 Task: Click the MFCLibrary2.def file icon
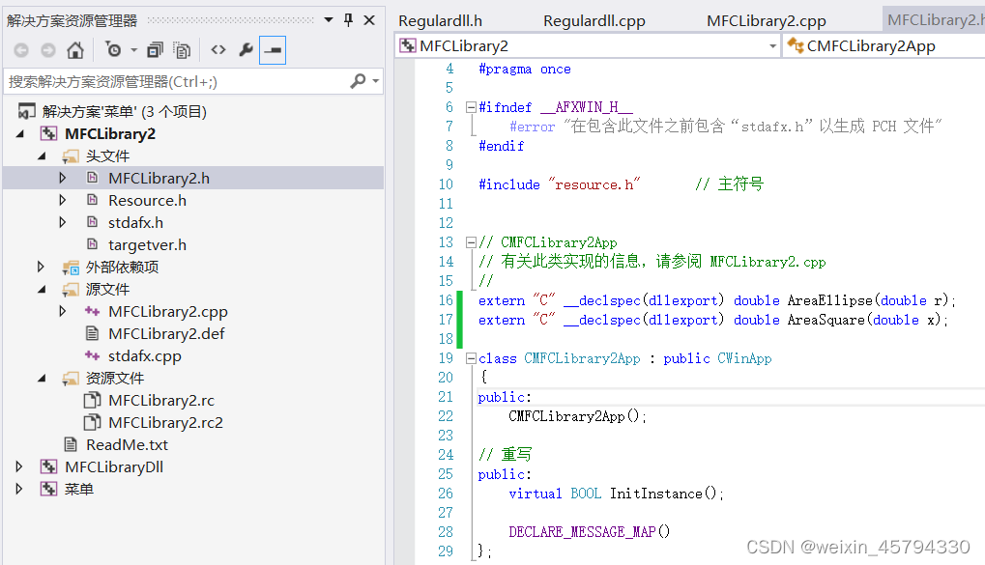[x=93, y=333]
